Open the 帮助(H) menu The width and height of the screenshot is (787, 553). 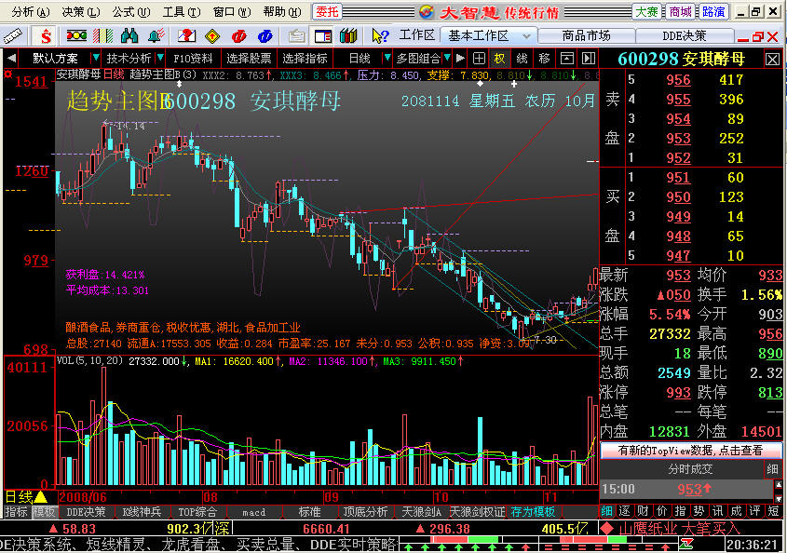[x=282, y=11]
